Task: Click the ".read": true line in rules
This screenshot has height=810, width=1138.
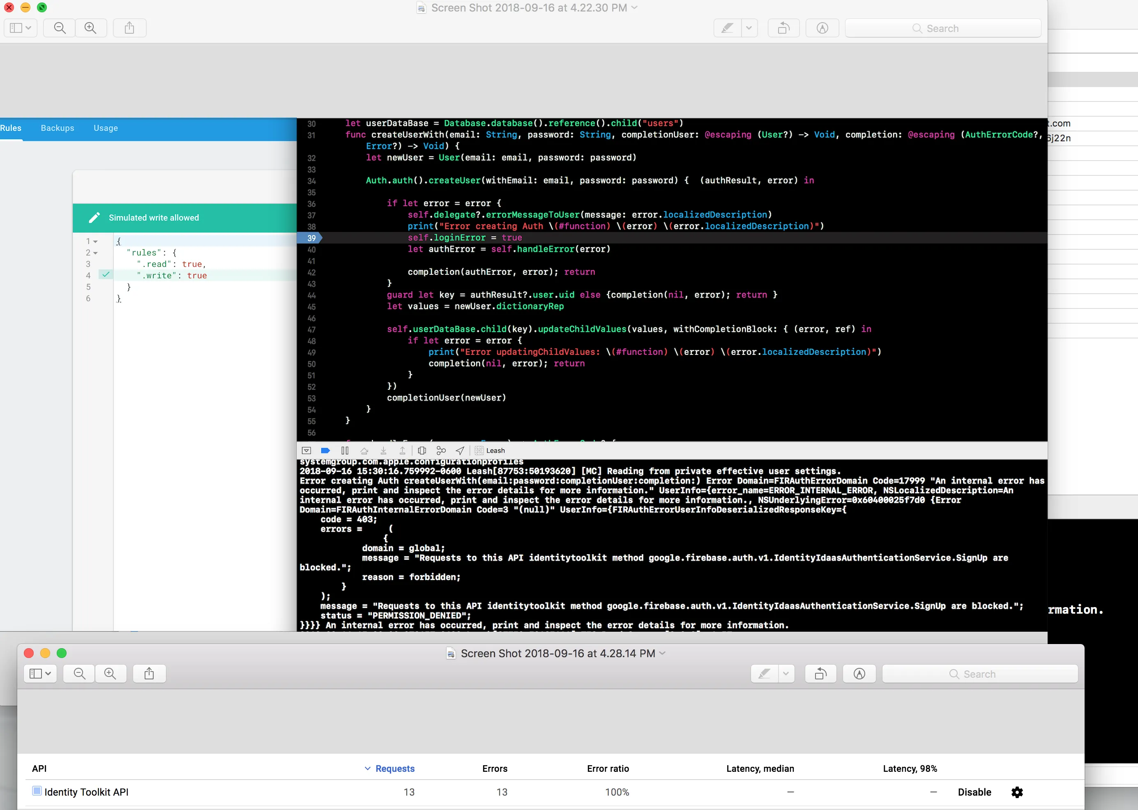Action: (x=171, y=265)
